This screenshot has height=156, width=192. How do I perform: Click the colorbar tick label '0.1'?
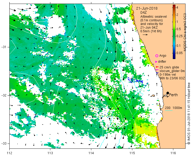coord(179,46)
